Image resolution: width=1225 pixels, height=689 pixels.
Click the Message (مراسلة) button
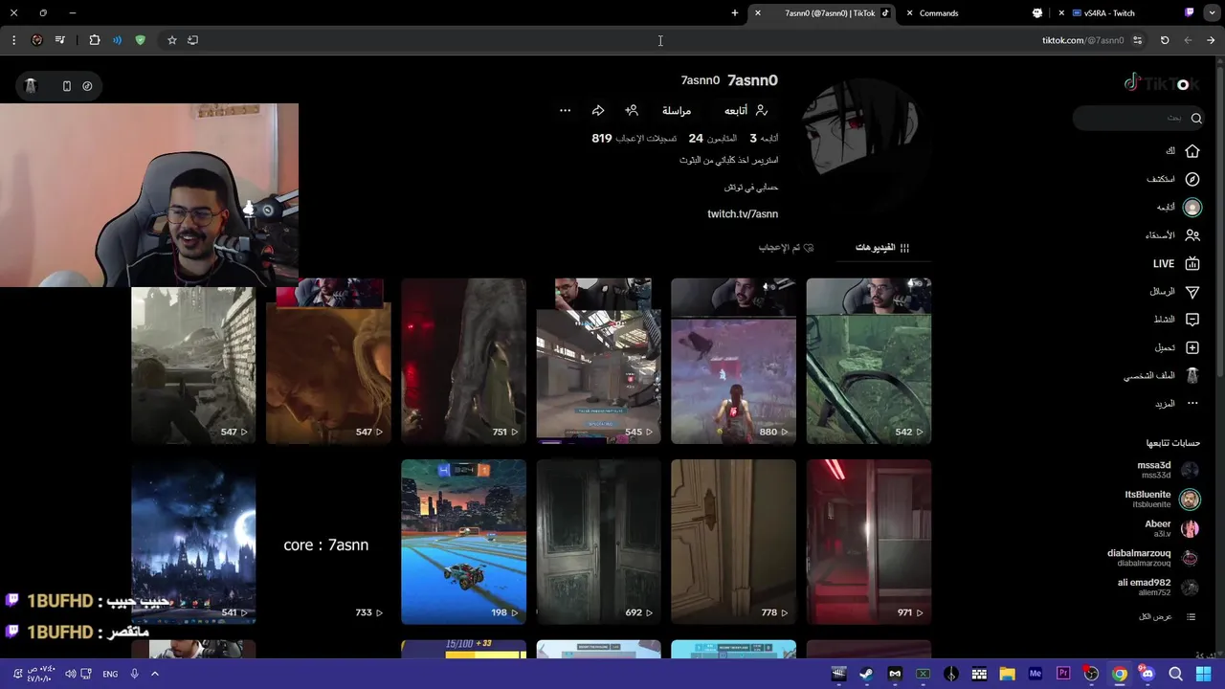tap(677, 111)
